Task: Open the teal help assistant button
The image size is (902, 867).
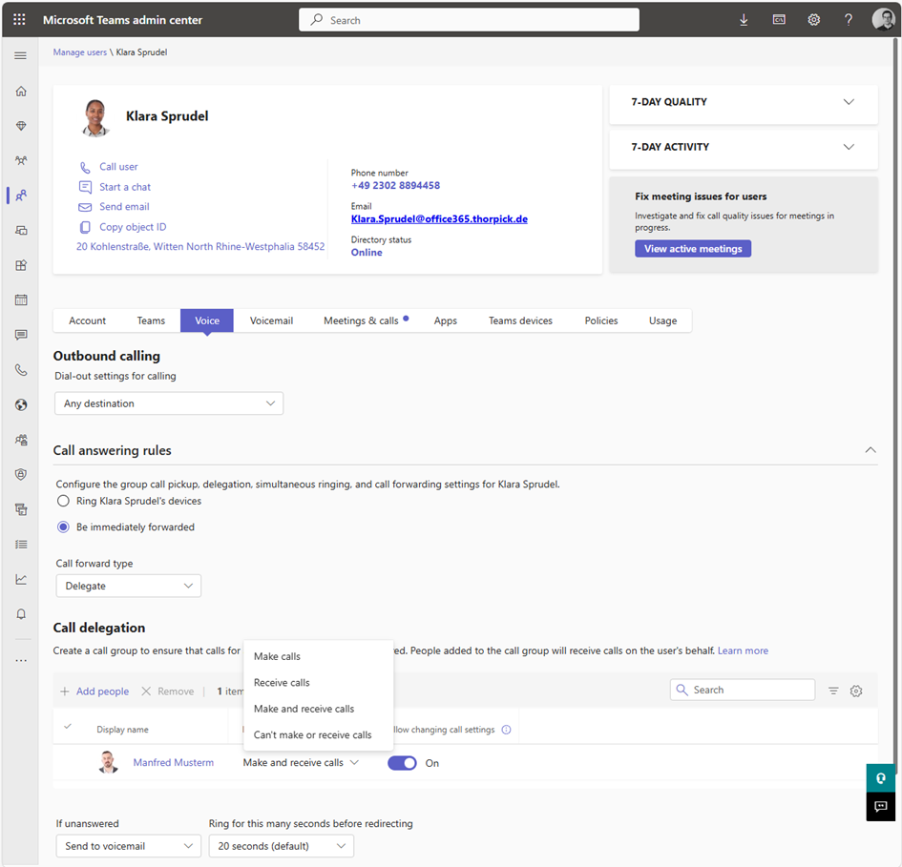Action: click(881, 778)
